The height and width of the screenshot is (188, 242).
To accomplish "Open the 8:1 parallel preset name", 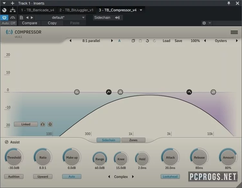I will click(91, 41).
